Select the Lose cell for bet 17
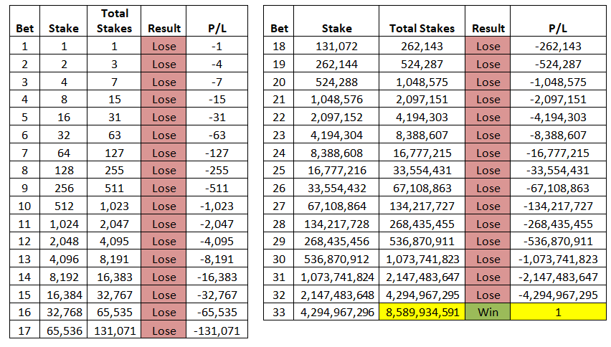This screenshot has height=347, width=611. (x=164, y=330)
